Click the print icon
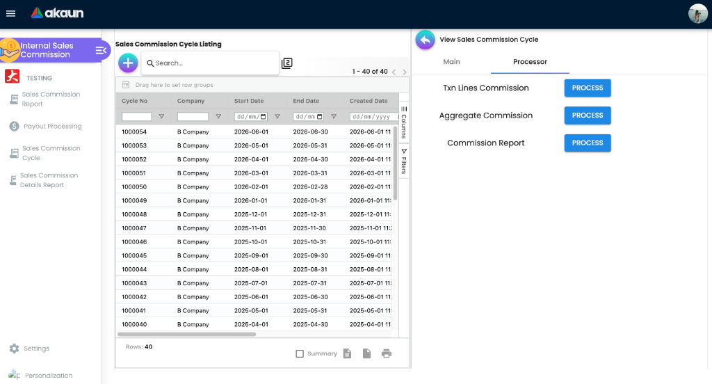Screen dimensions: 712x384 coord(387,353)
